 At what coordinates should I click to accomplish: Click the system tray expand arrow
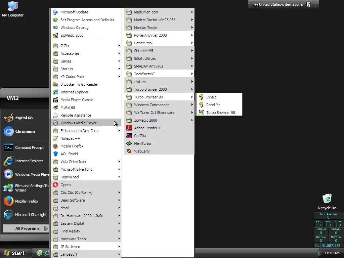click(319, 253)
